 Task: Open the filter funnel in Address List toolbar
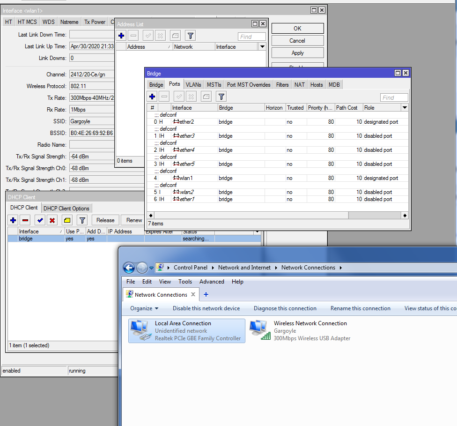(x=190, y=36)
